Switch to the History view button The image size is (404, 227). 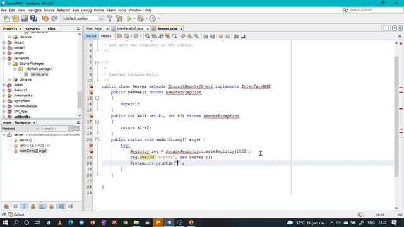point(106,37)
